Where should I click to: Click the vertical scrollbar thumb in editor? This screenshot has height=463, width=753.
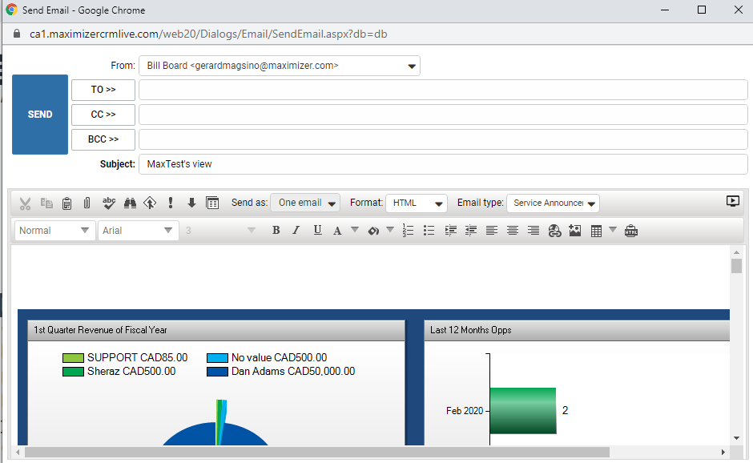tap(737, 266)
